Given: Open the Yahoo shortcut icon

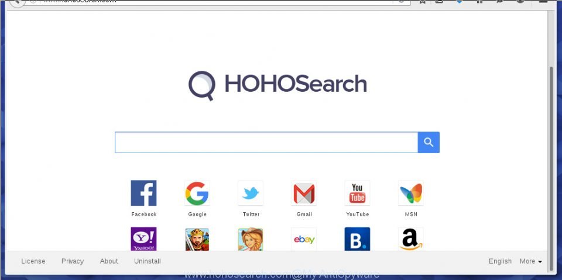Looking at the screenshot, I should click(143, 239).
